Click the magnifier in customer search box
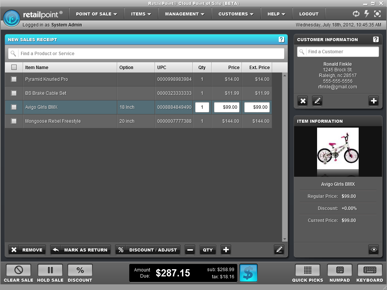The image size is (387, 290). tap(302, 52)
